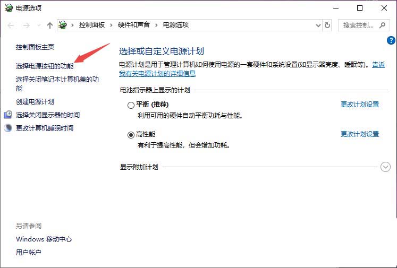
Task: Click the power options icon in address bar
Action: click(63, 25)
